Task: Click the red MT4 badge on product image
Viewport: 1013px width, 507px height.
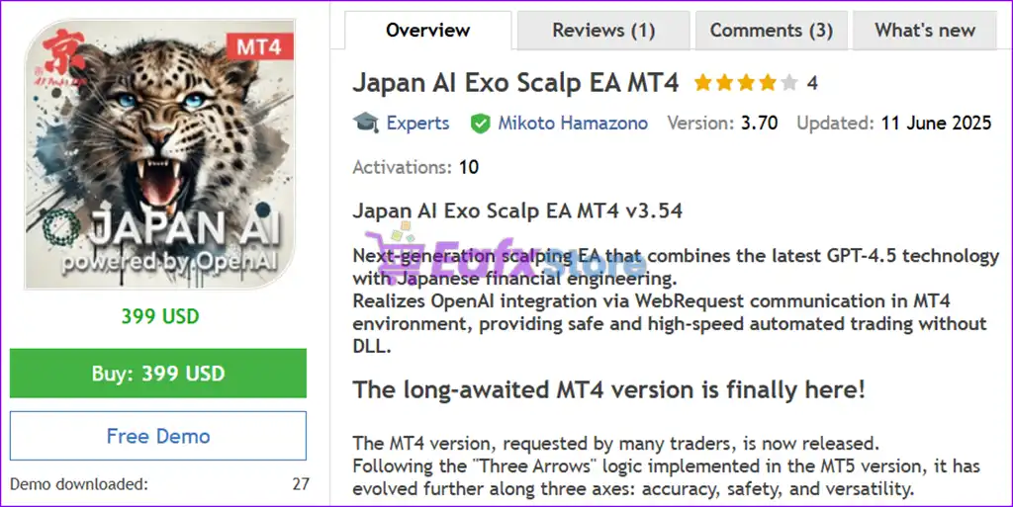Action: tap(259, 46)
